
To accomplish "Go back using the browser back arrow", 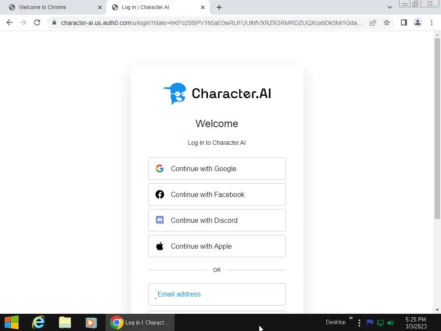I will pos(9,22).
